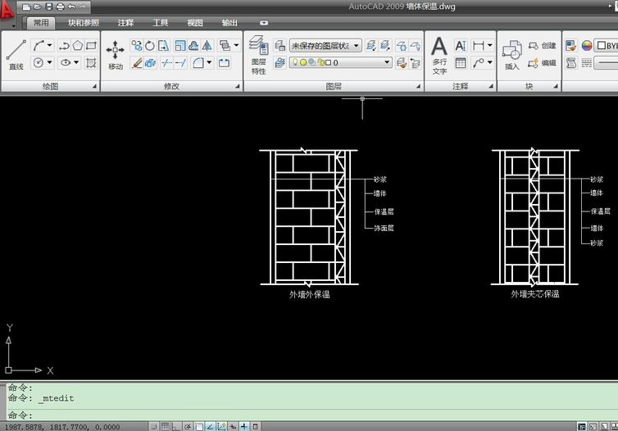Image resolution: width=618 pixels, height=431 pixels.
Task: Click the Insert block (插入) icon
Action: tap(512, 55)
